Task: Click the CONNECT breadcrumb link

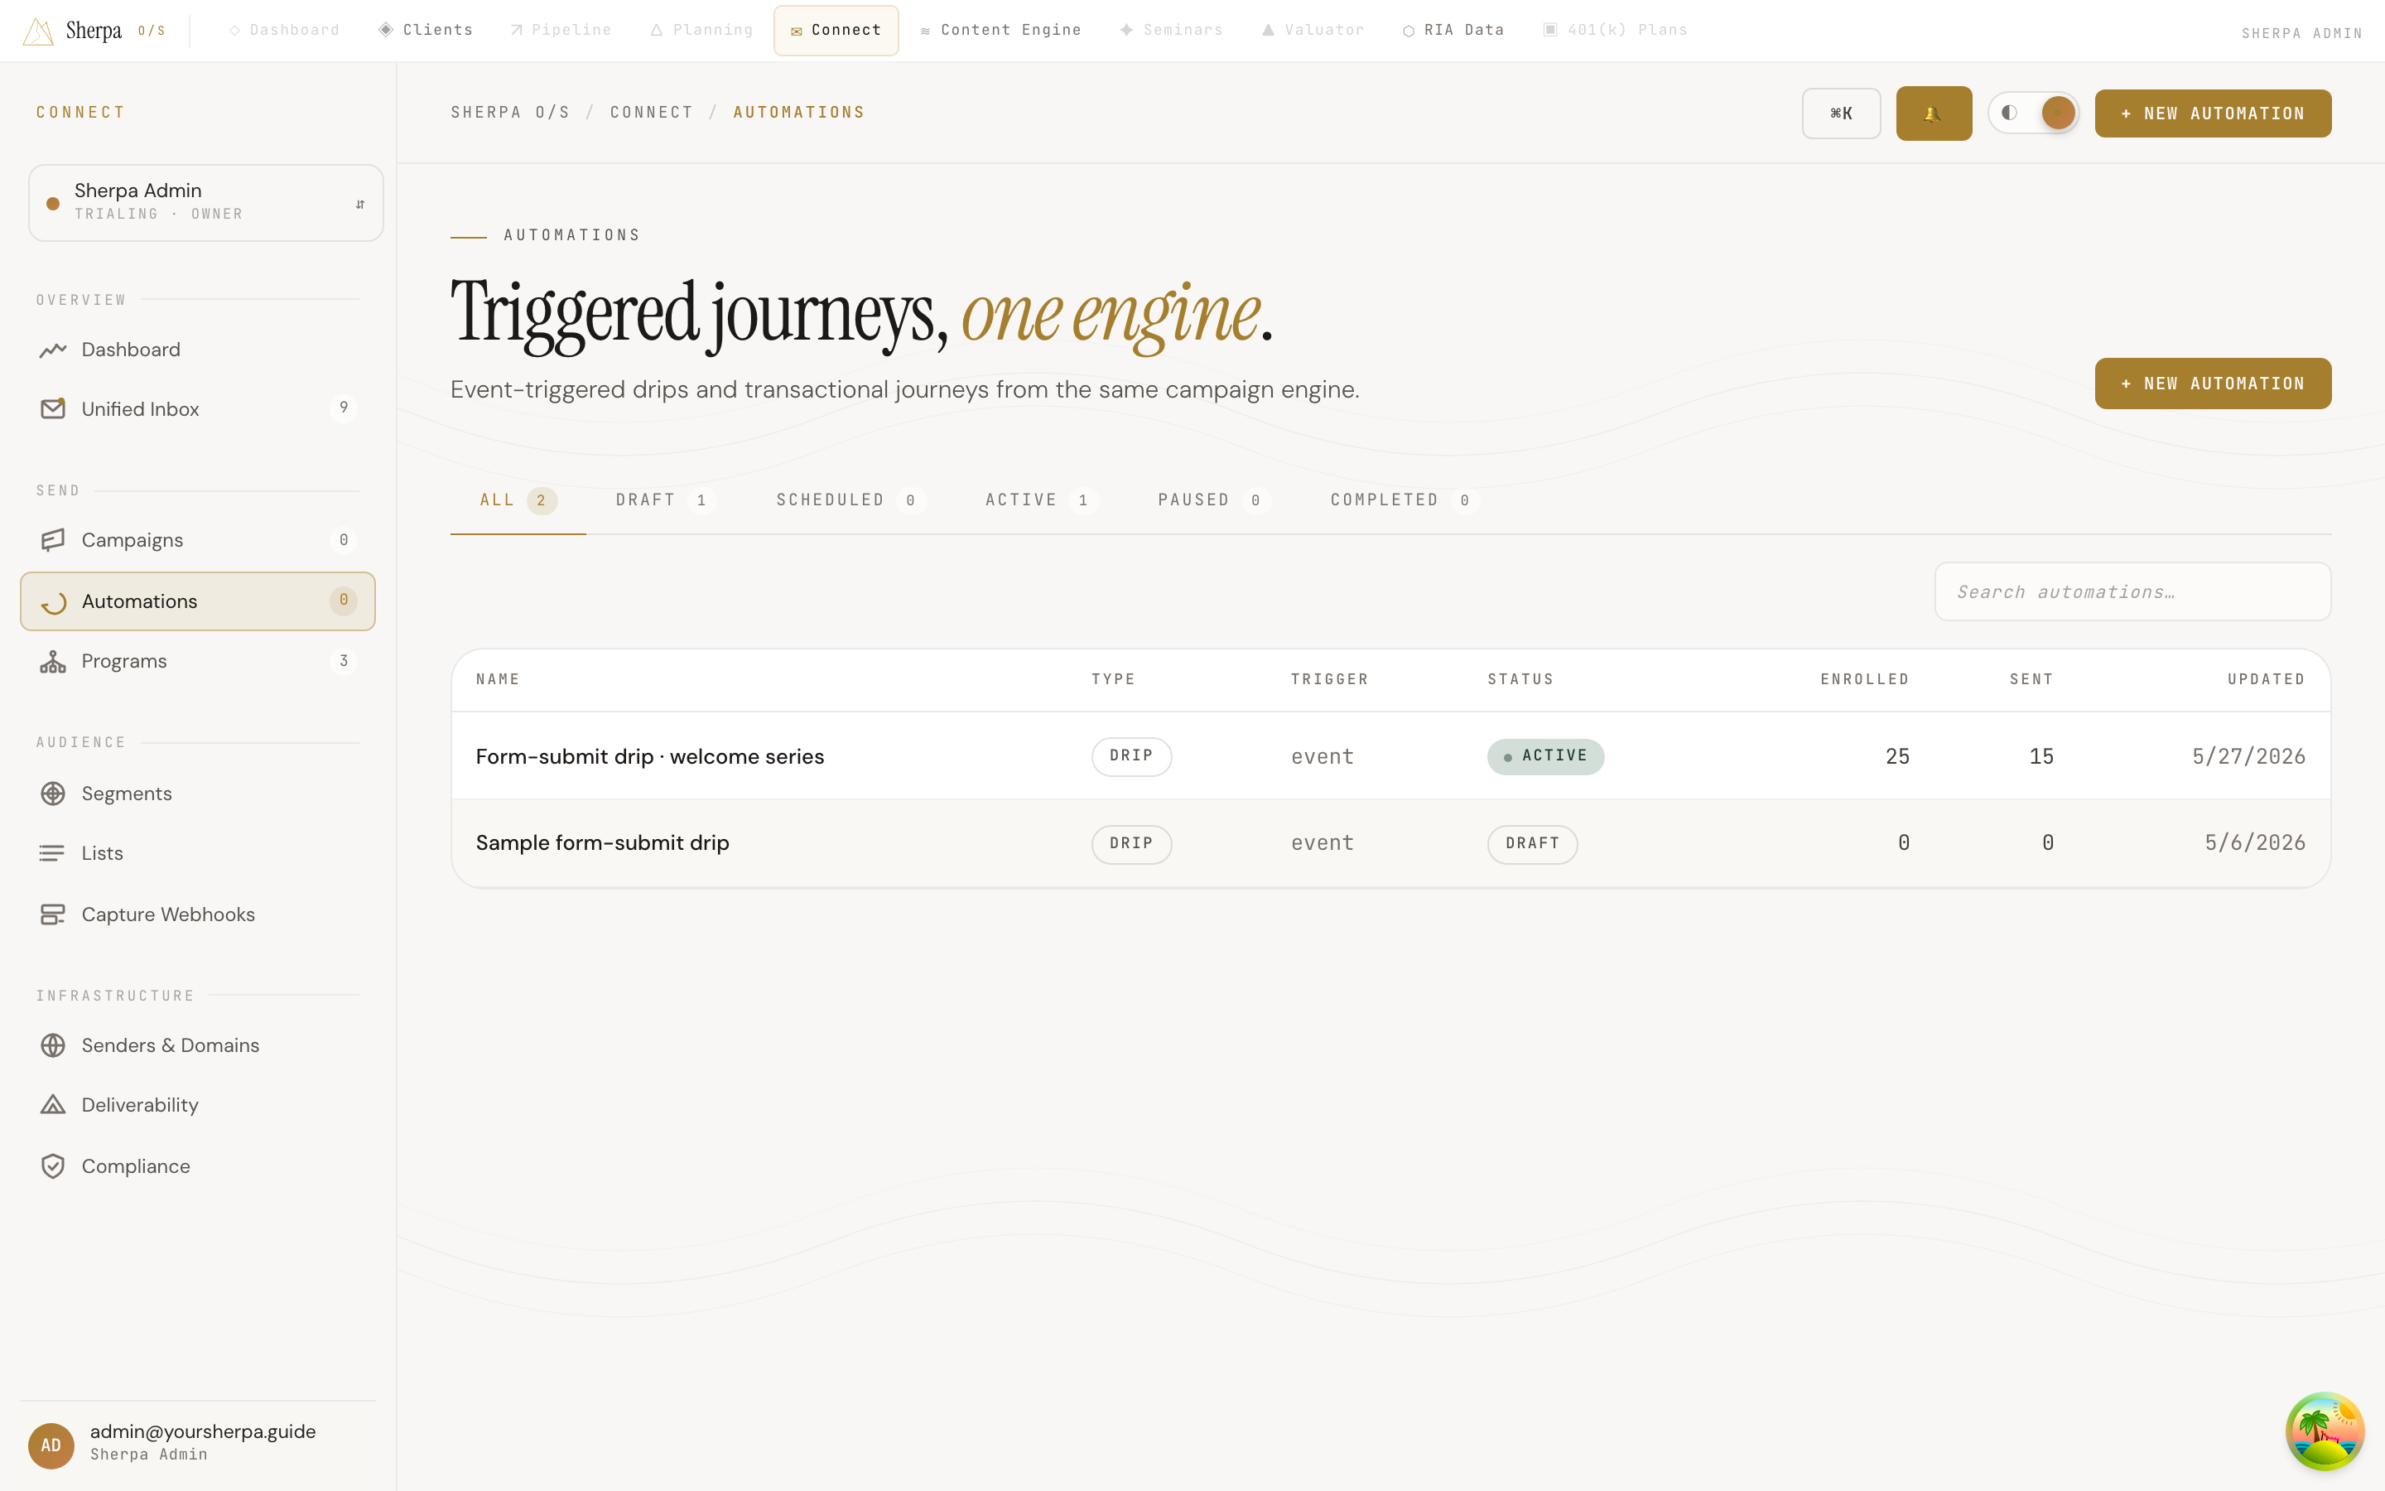Action: point(652,113)
